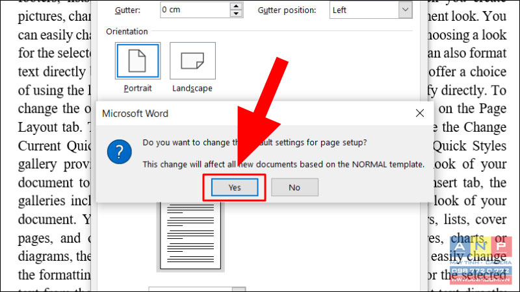The width and height of the screenshot is (520, 292).
Task: Click the Gutter value input field
Action: pos(195,10)
